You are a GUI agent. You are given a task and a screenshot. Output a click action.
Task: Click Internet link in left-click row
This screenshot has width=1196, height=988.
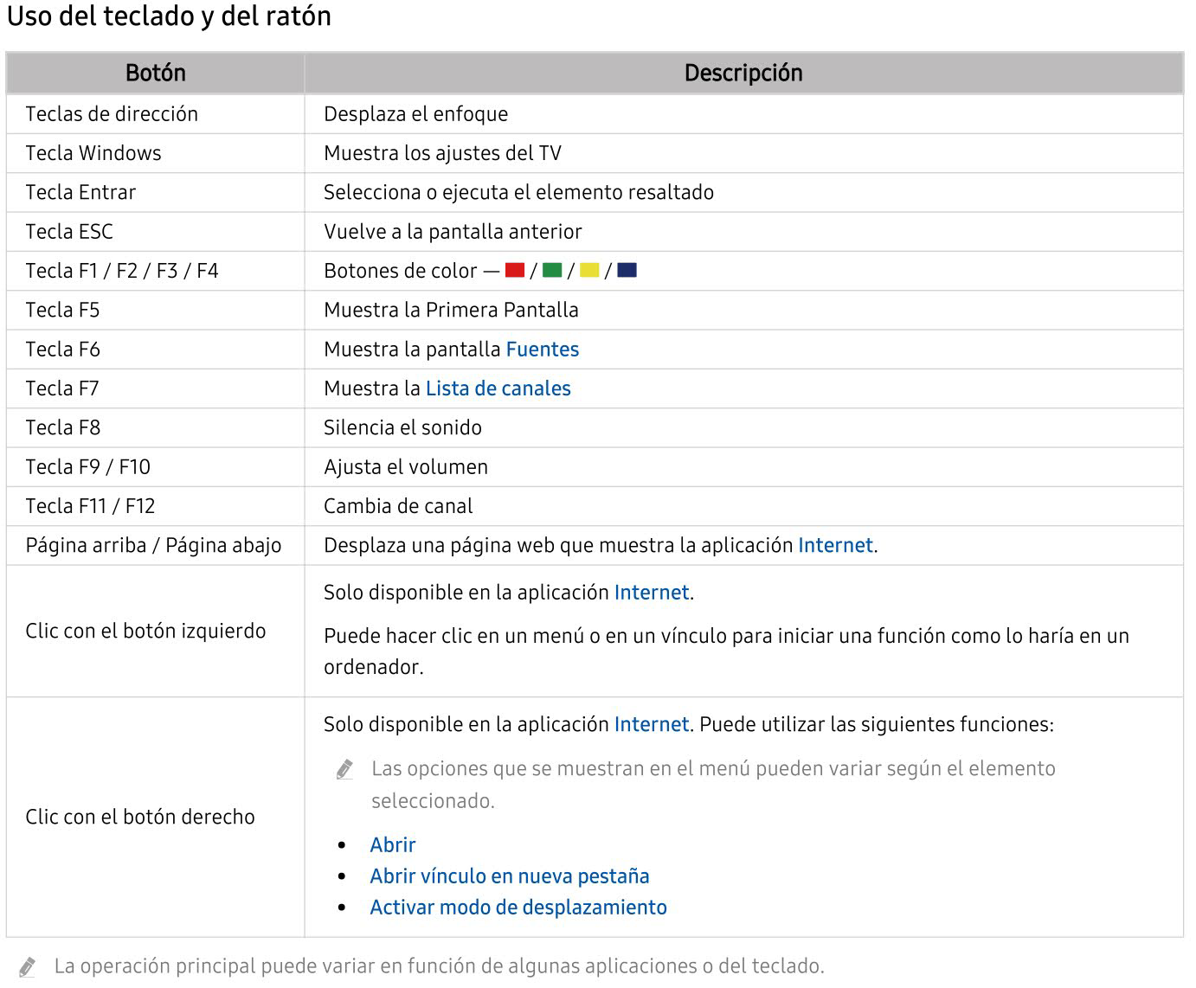pos(652,593)
